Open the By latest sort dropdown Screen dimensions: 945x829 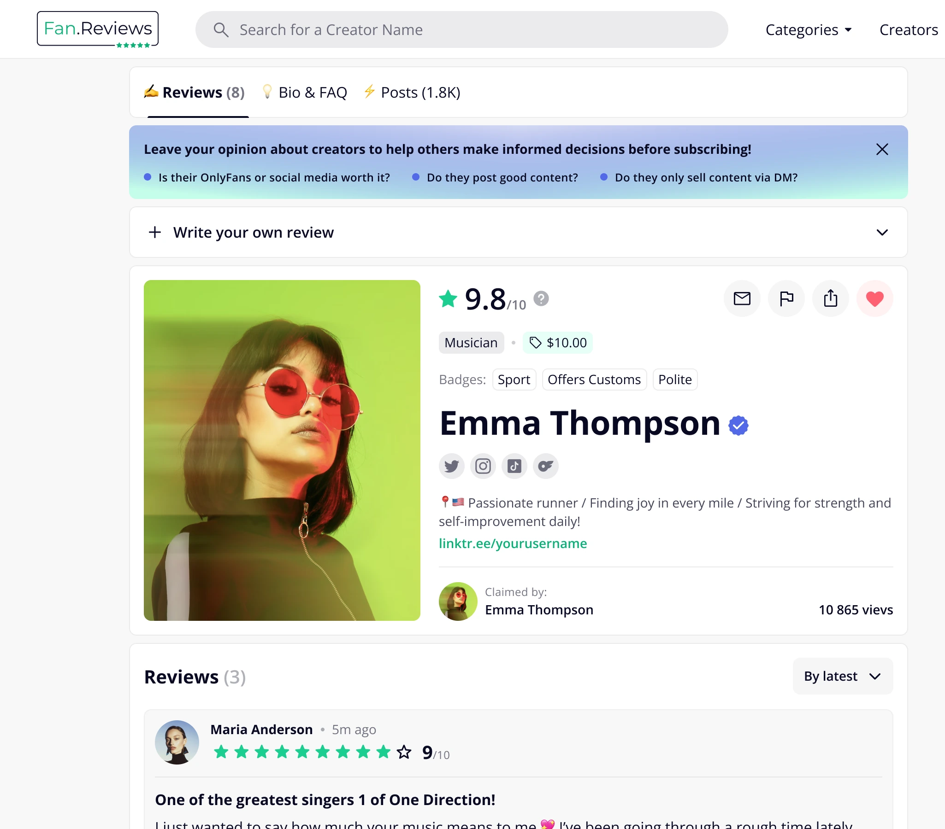coord(843,676)
